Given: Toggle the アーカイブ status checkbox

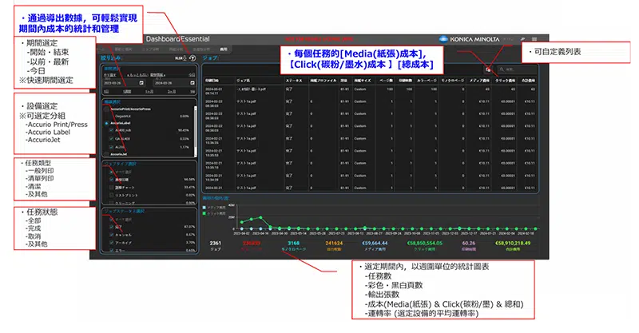Looking at the screenshot, I should [111, 243].
